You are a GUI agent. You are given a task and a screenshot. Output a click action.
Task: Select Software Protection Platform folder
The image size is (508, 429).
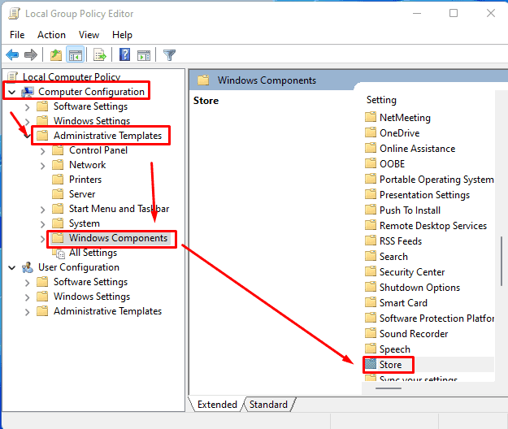[x=436, y=318]
